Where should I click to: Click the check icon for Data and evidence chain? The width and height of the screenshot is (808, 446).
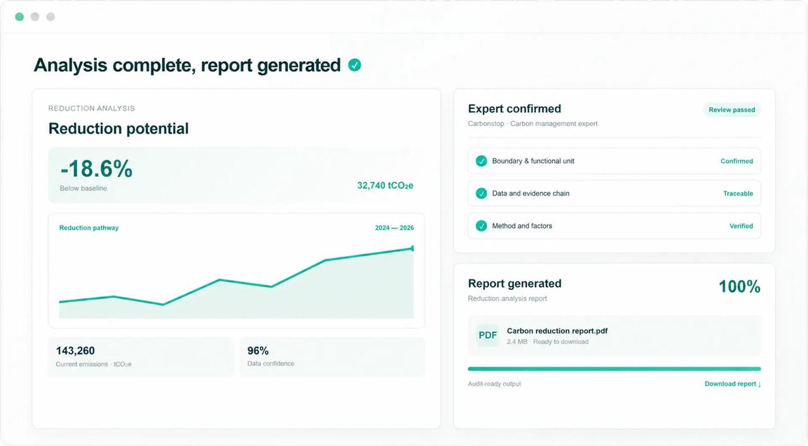pos(481,193)
